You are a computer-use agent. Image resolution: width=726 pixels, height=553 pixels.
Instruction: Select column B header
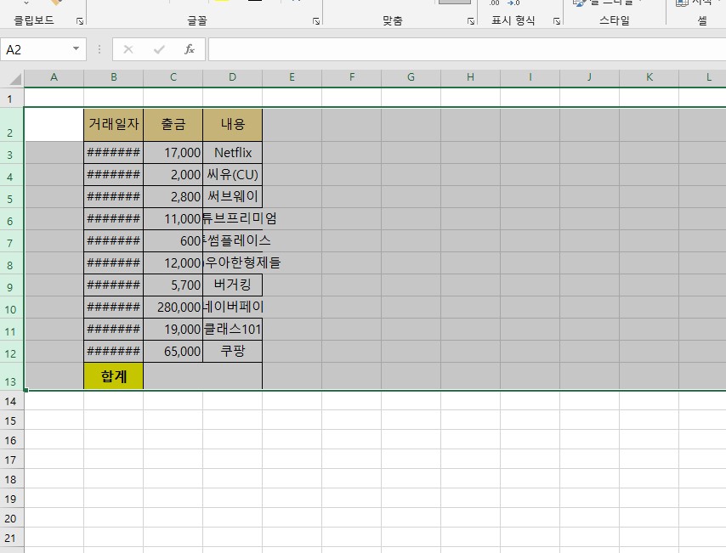tap(113, 78)
